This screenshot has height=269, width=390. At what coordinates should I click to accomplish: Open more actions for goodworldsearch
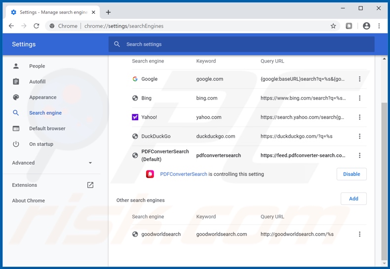point(359,234)
